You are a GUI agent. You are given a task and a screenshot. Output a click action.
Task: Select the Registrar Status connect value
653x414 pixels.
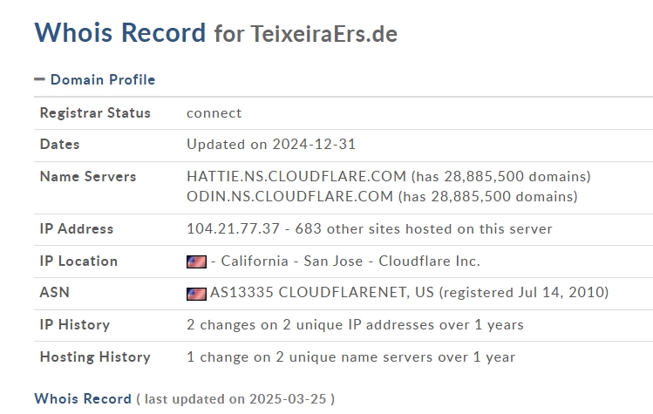(x=214, y=113)
